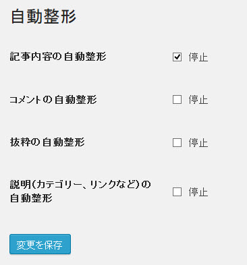Check 停止 for 説明(カテゴリー、リンクなど)の自動整形
Image resolution: width=247 pixels, height=265 pixels.
click(x=177, y=192)
